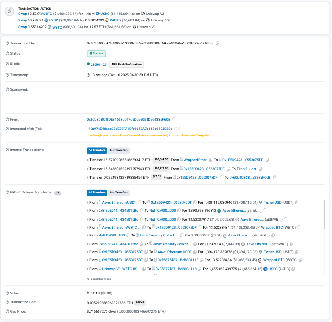Click the help icon beside Interacted With (To)
This screenshot has height=322, width=332.
click(7, 129)
